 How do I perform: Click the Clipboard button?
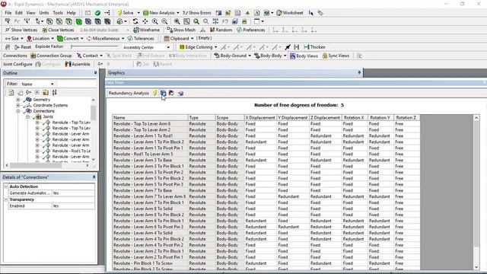tap(179, 39)
